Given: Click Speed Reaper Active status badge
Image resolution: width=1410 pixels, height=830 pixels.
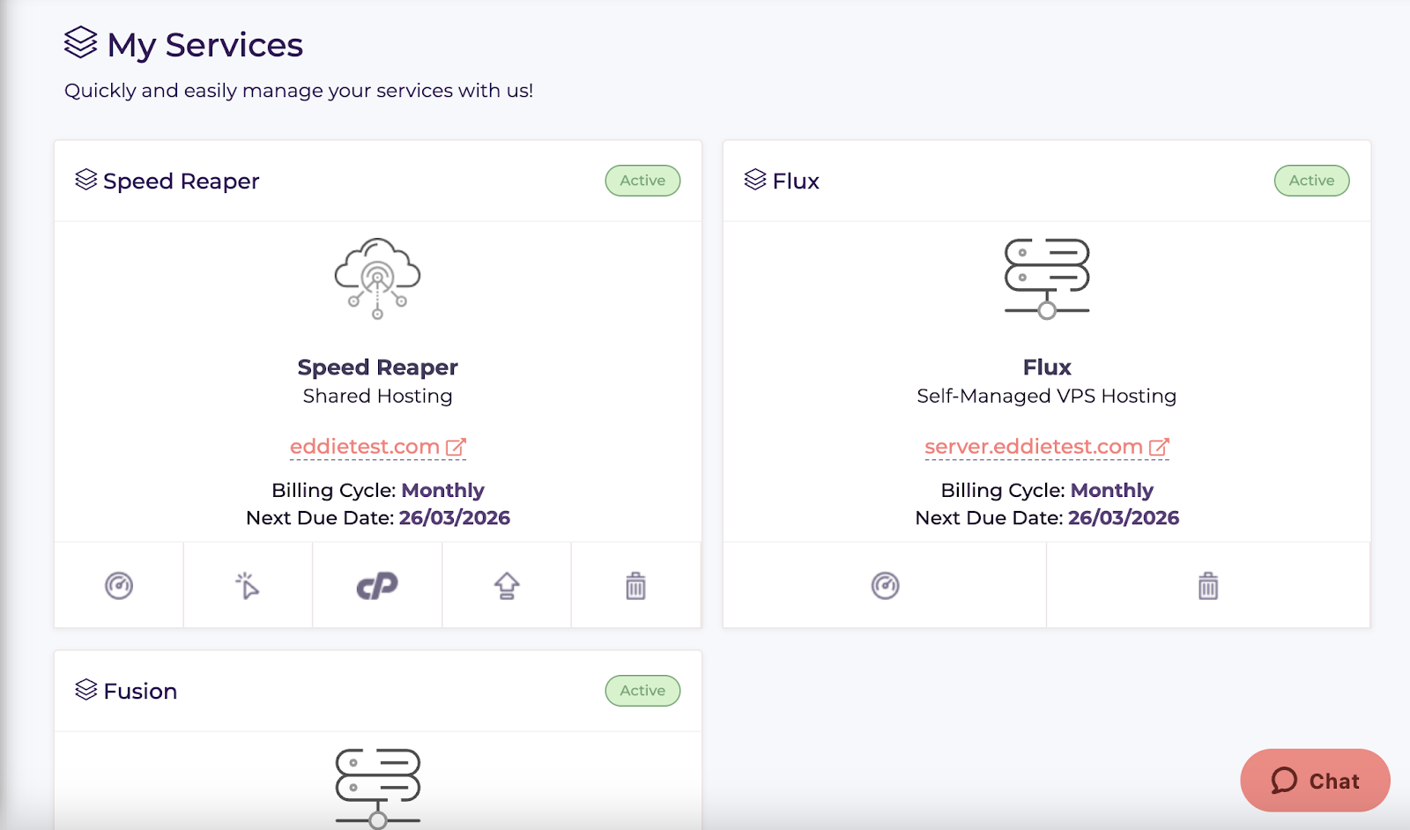Looking at the screenshot, I should 642,181.
